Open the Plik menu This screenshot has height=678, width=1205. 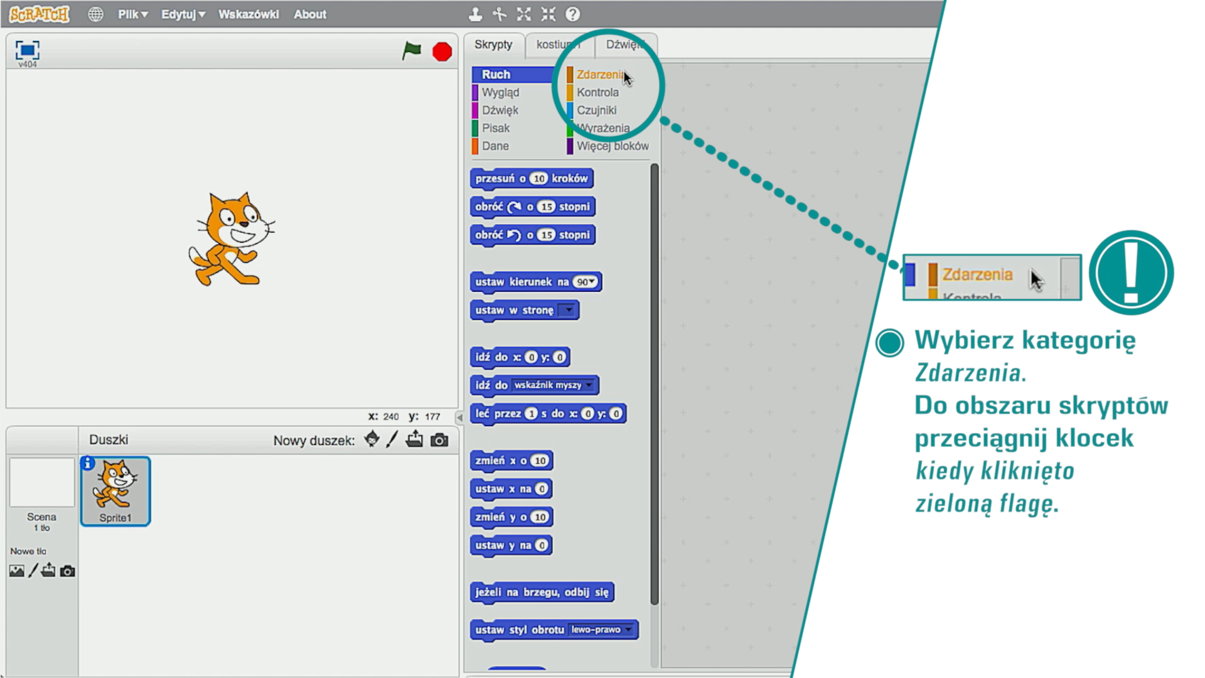(x=132, y=14)
